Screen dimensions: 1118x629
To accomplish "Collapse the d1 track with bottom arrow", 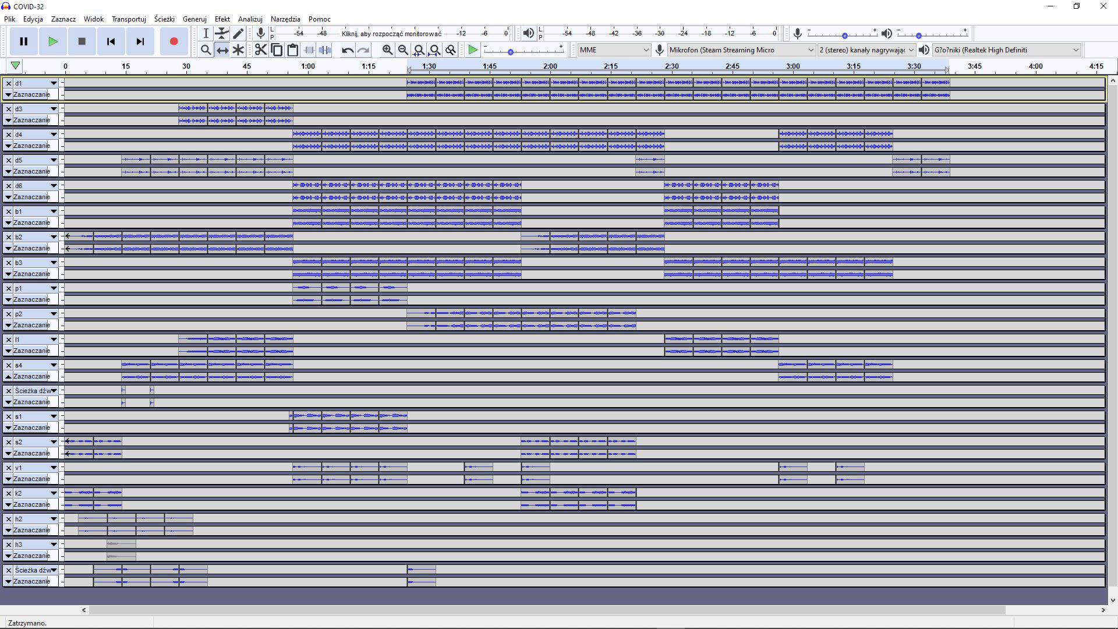I will pyautogui.click(x=8, y=94).
